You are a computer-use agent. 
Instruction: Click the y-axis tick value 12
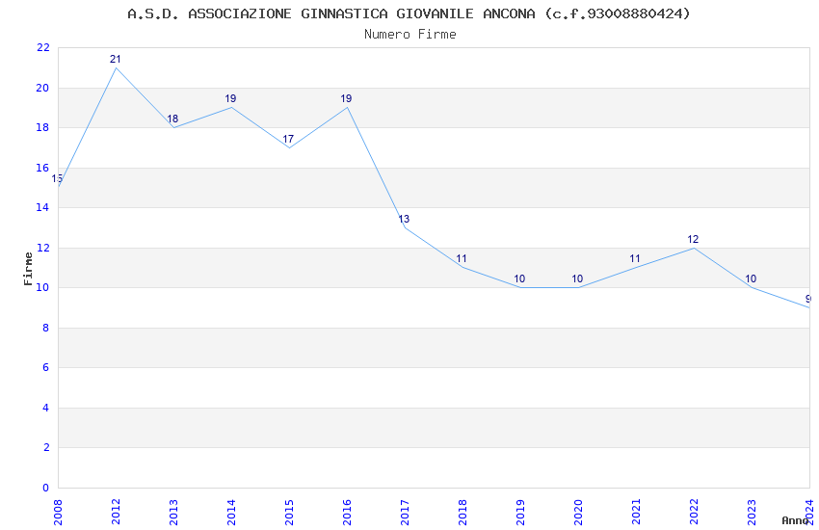tap(42, 248)
